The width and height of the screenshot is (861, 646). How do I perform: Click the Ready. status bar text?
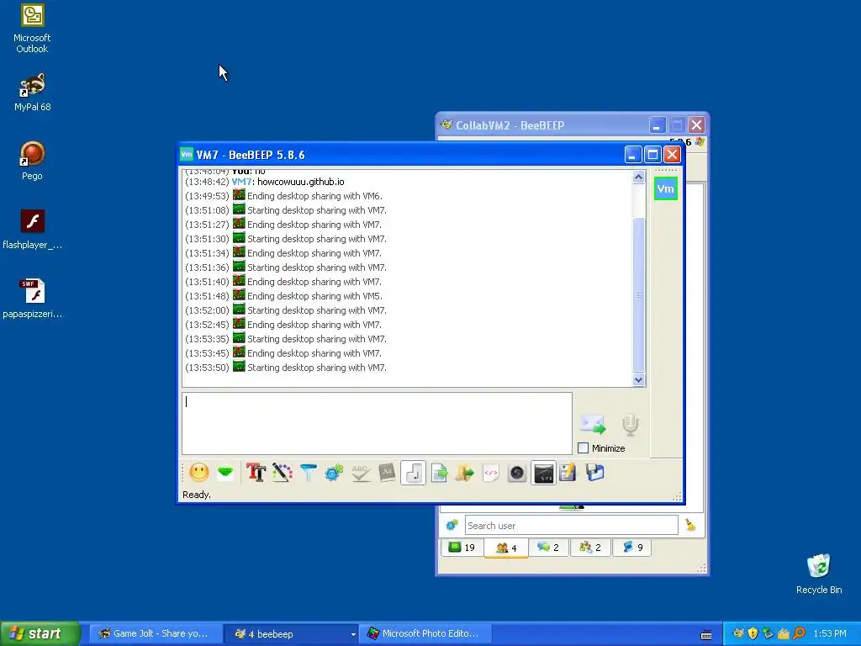tap(197, 495)
